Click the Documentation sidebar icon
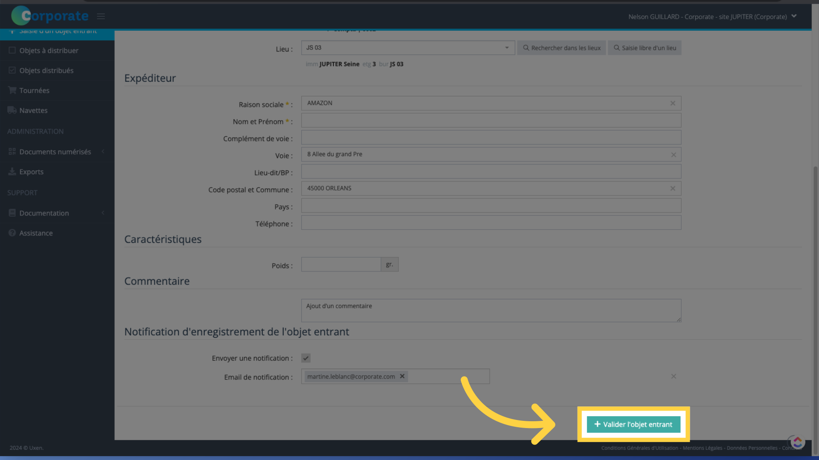This screenshot has height=460, width=819. 12,212
